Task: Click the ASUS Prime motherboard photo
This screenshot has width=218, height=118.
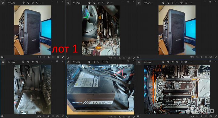Action: tap(177, 89)
